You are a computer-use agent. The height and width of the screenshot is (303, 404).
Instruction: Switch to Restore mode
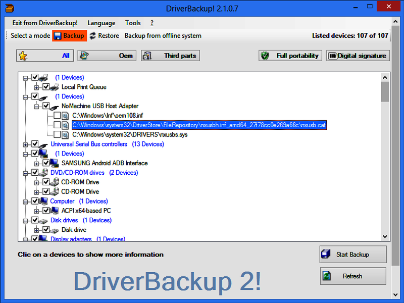105,36
